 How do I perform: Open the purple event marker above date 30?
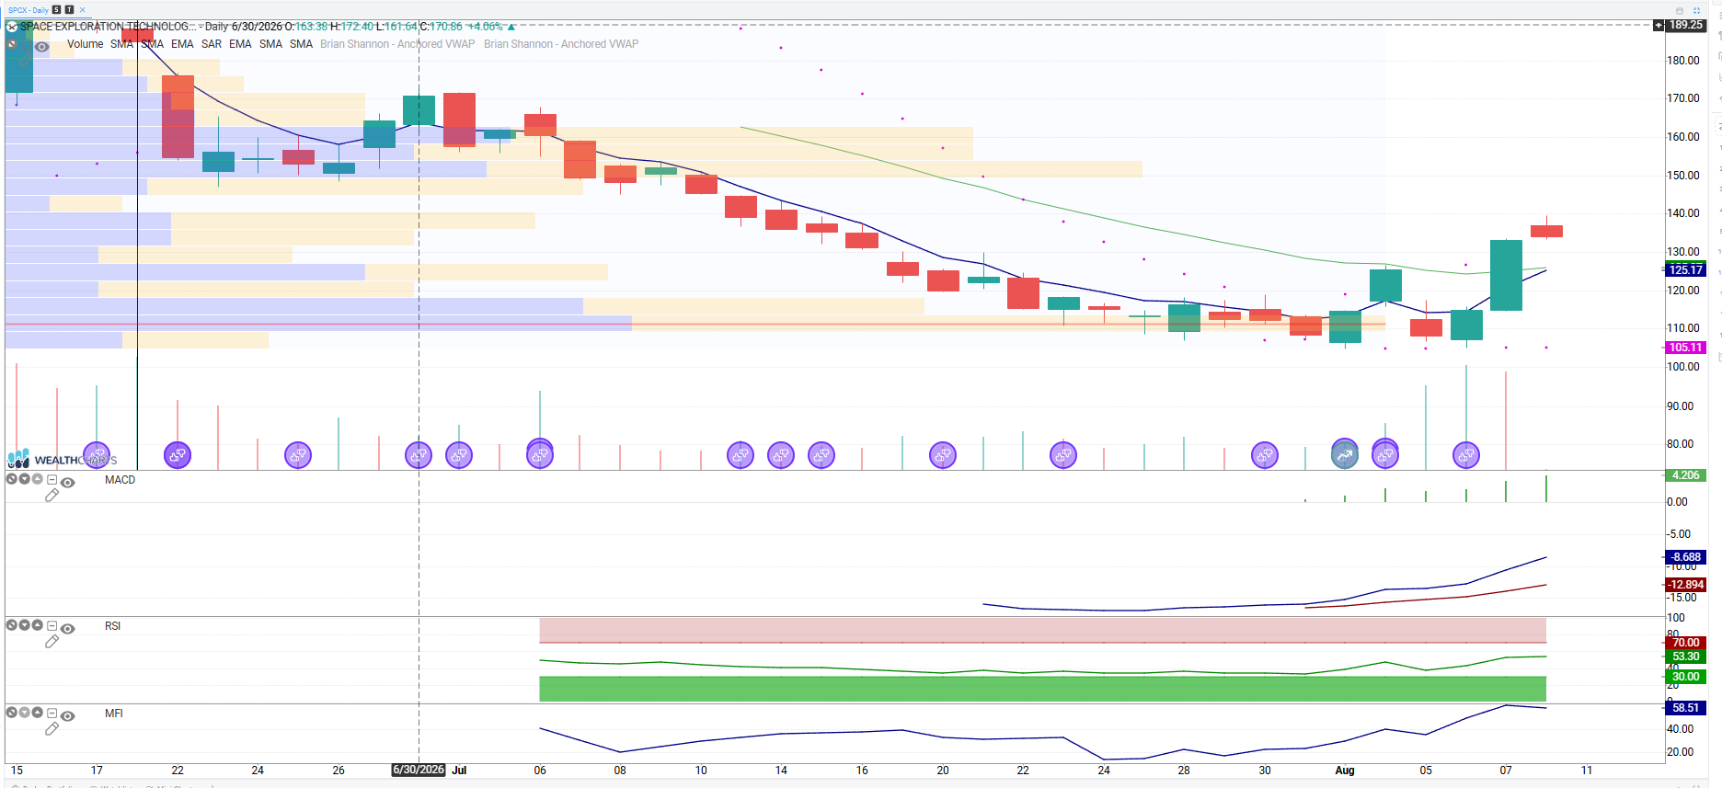1265,455
